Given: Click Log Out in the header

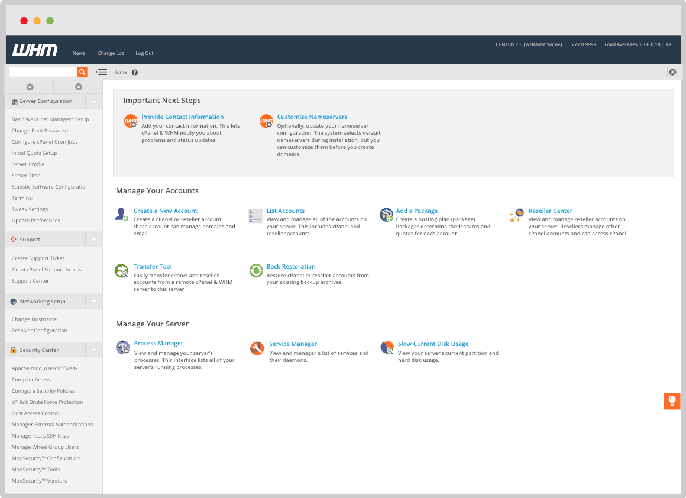Looking at the screenshot, I should pos(144,53).
